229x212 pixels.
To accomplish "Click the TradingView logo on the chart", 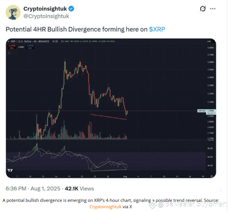I will 10,170.
